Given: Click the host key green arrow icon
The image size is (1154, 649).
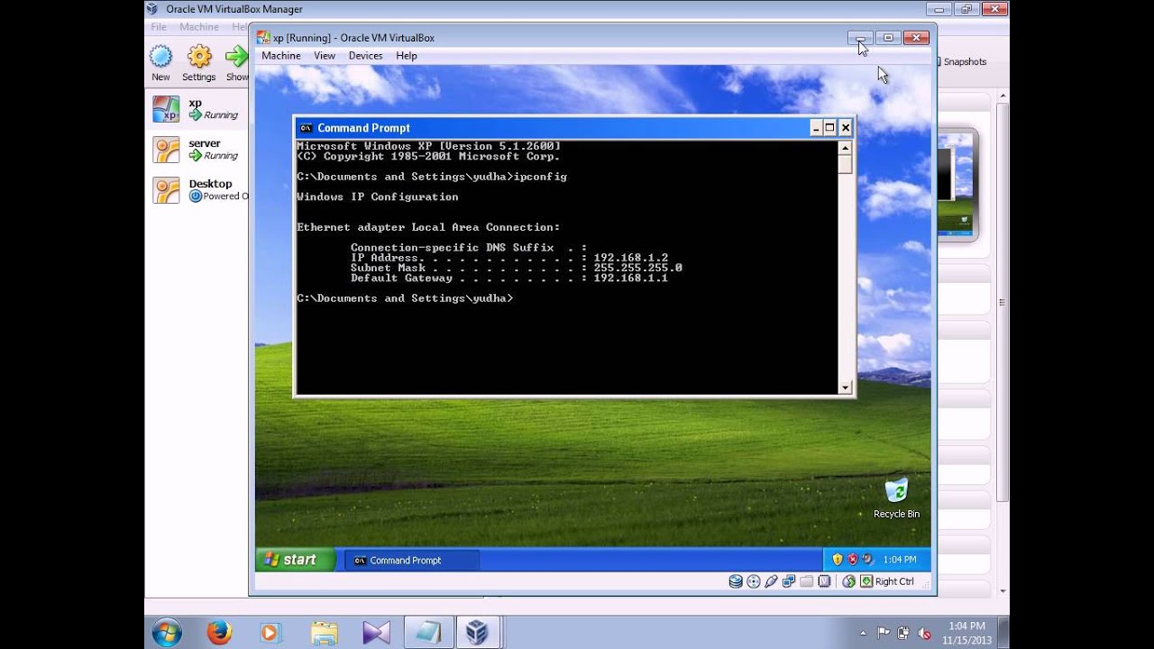Looking at the screenshot, I should tap(866, 581).
